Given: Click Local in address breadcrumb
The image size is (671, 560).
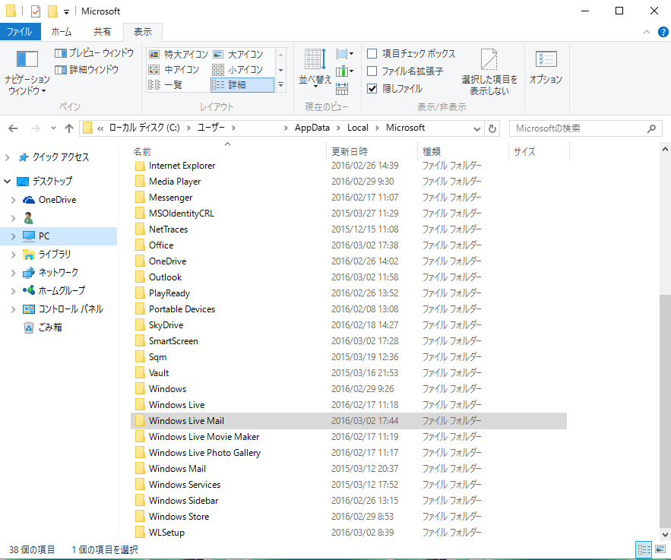Looking at the screenshot, I should [x=357, y=128].
